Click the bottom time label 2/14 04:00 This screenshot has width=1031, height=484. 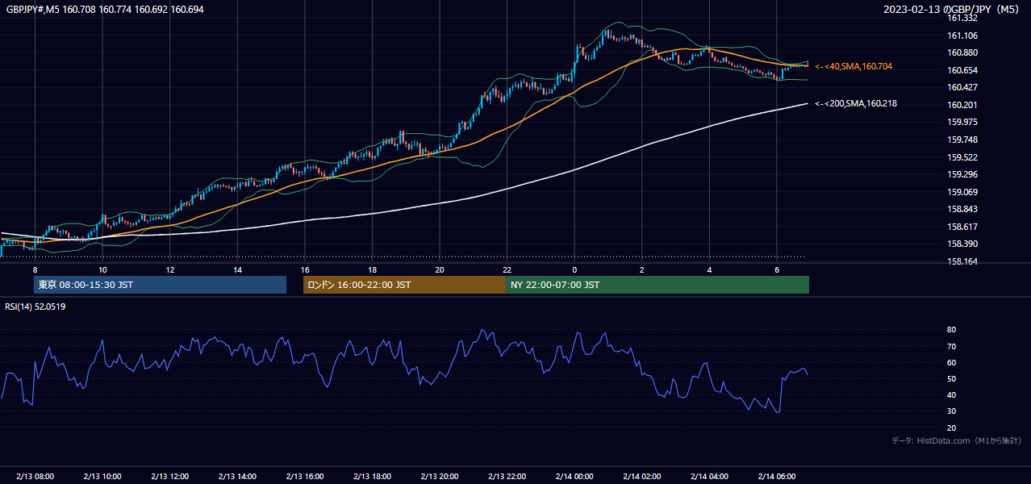click(709, 477)
